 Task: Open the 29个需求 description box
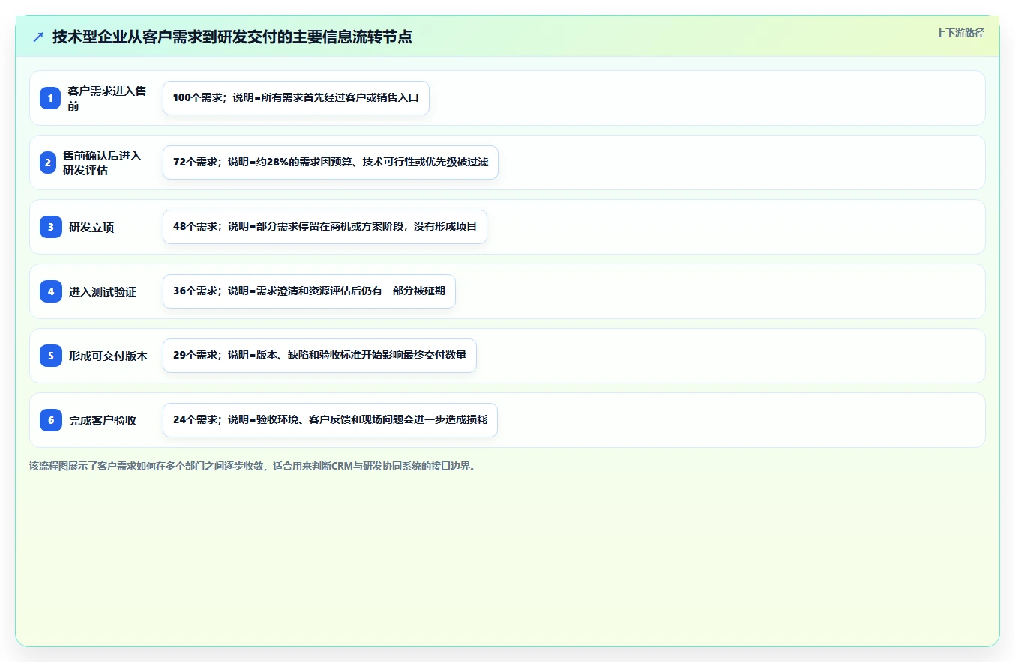pos(319,356)
